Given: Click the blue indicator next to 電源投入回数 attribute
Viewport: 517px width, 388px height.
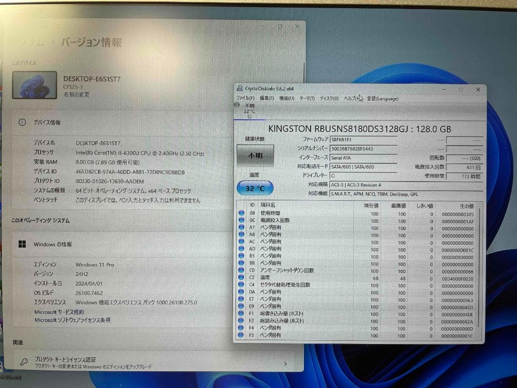Looking at the screenshot, I should (x=241, y=220).
